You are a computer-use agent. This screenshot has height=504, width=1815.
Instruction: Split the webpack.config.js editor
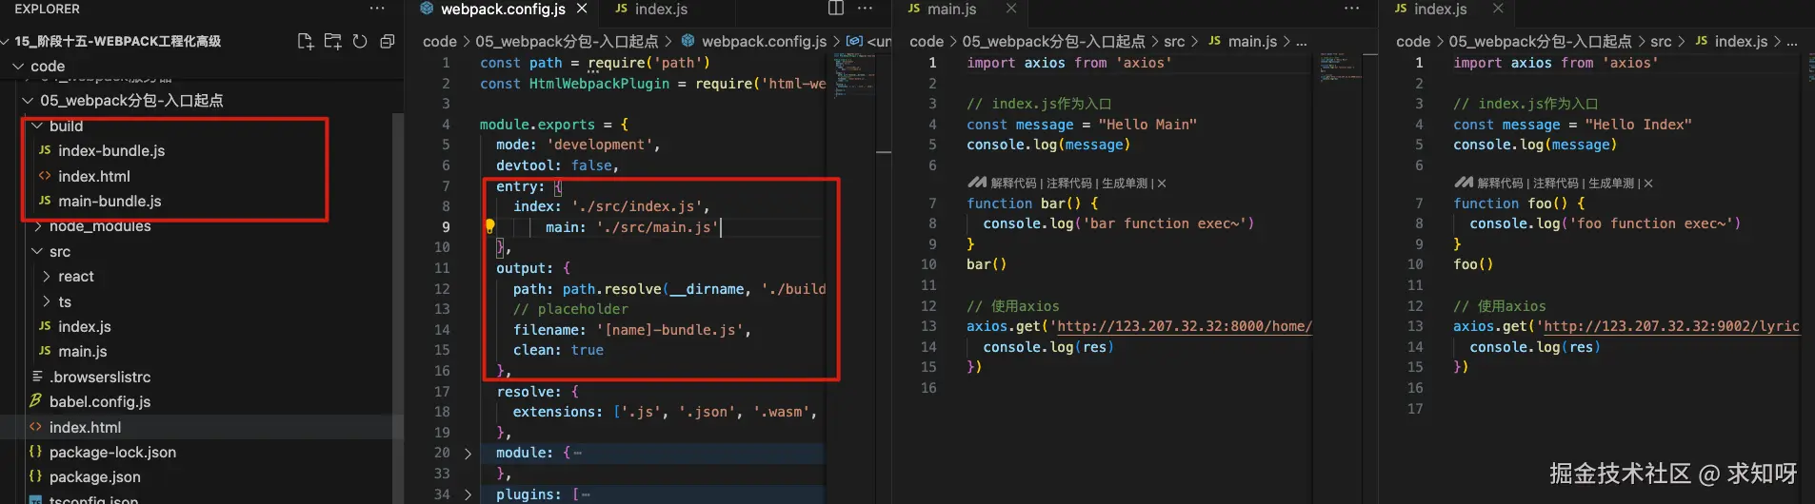(x=836, y=9)
